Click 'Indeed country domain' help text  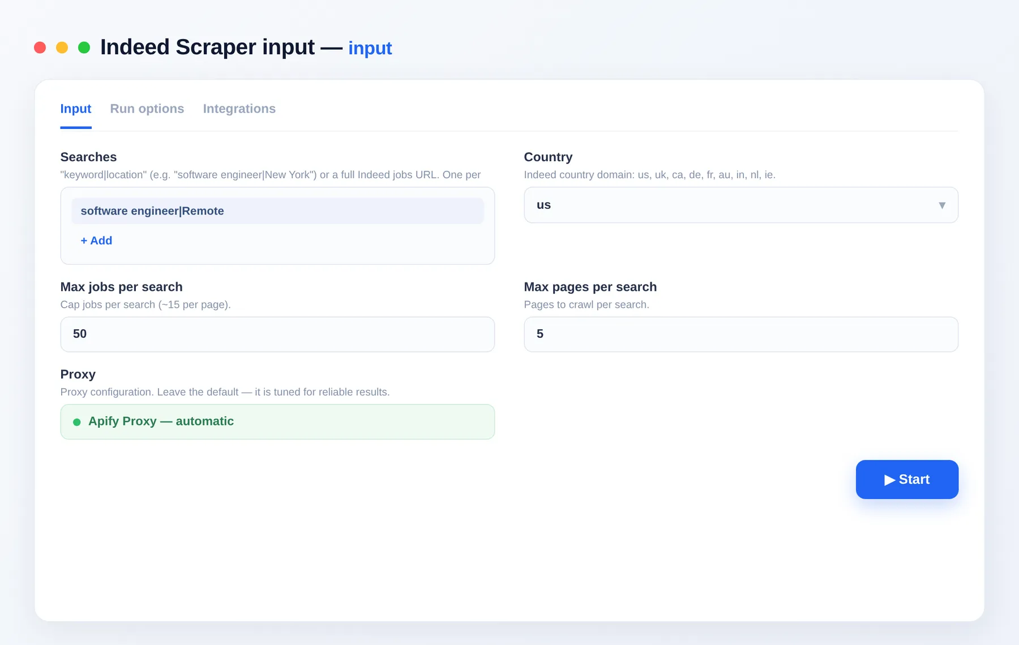tap(650, 175)
